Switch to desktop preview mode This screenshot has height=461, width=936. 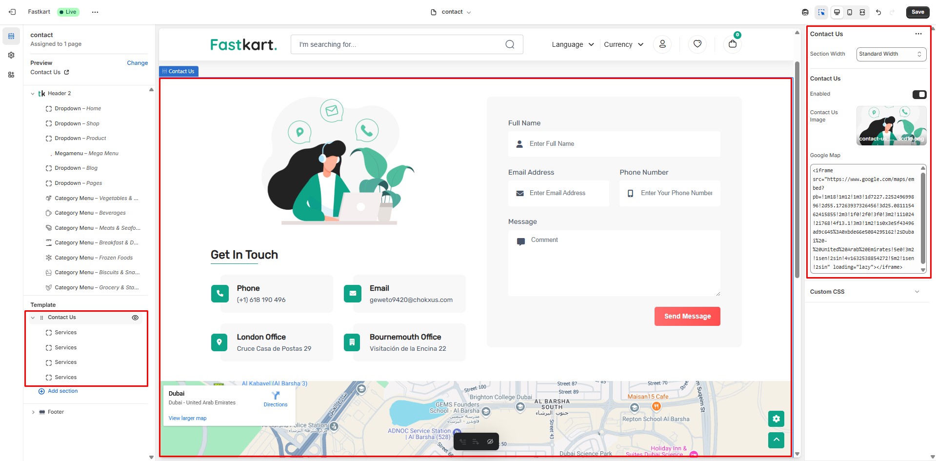tap(837, 12)
